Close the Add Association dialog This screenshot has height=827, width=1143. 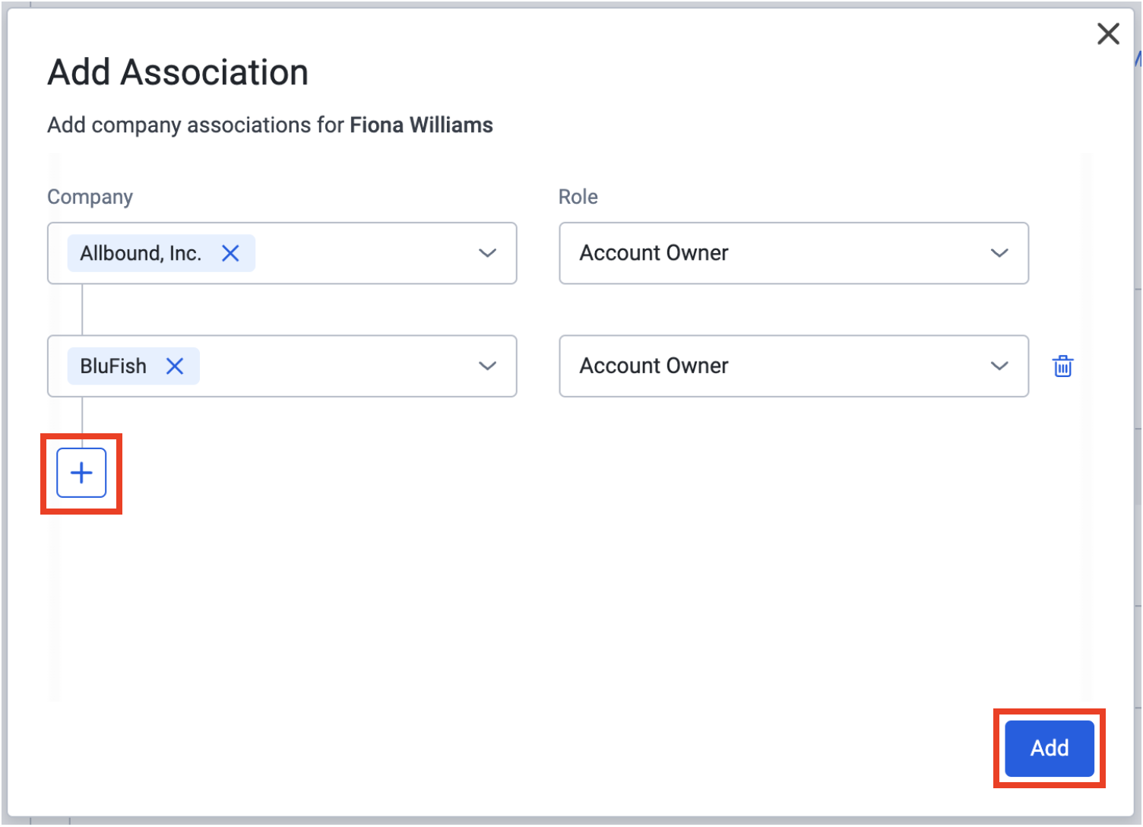click(1108, 33)
